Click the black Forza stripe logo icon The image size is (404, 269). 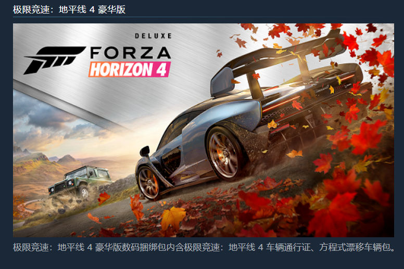click(x=54, y=60)
